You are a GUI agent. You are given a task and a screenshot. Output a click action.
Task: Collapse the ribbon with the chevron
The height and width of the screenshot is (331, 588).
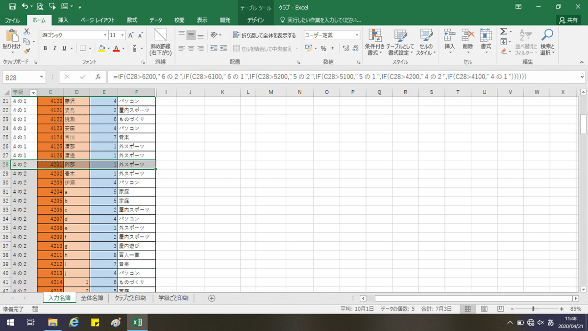(582, 63)
